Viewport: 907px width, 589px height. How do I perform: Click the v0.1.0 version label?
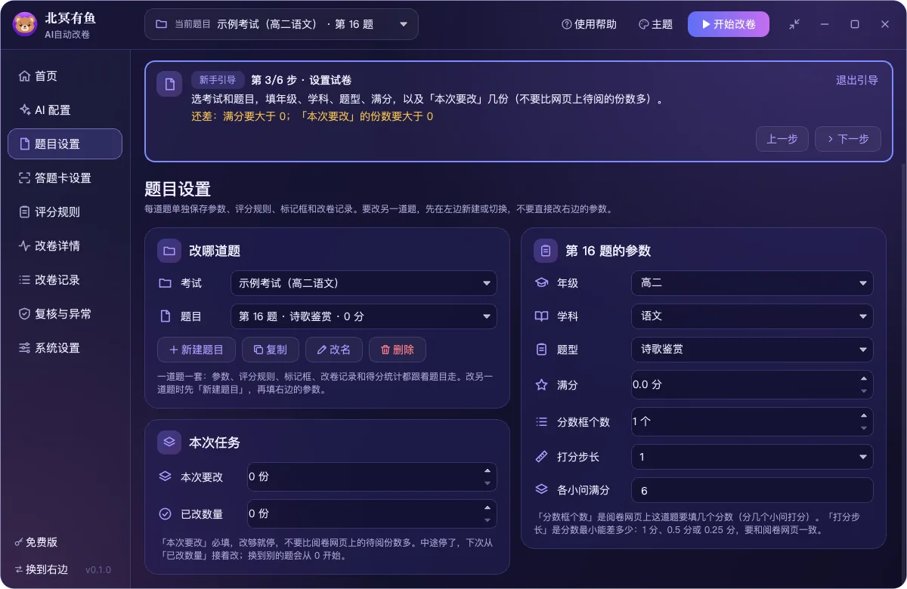point(98,569)
